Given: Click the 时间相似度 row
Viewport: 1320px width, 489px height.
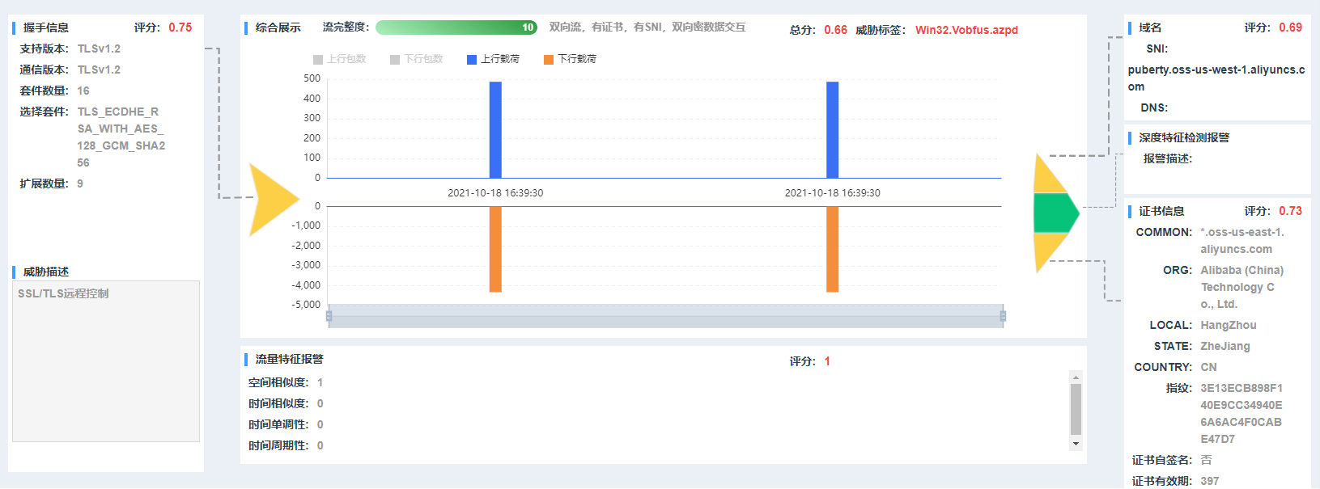Looking at the screenshot, I should coord(286,403).
